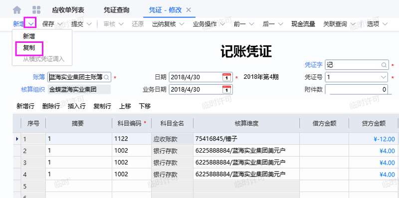This screenshot has height=198, width=399.
Task: Select the 银行存款 cell in row 4
Action: pos(172,175)
